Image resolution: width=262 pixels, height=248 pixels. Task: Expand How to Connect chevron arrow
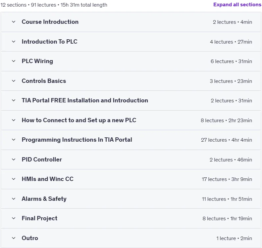(x=14, y=120)
